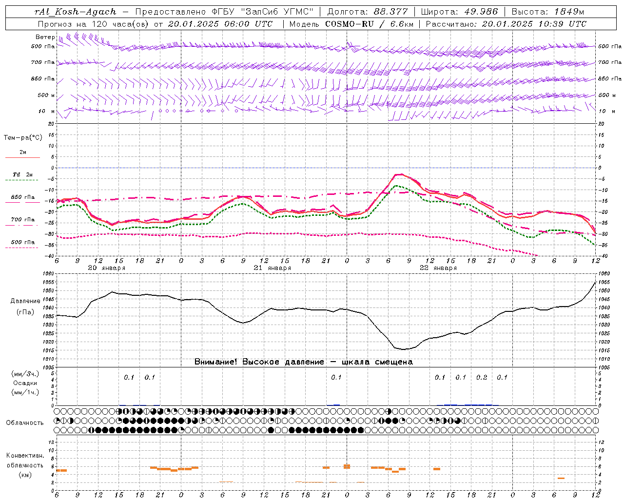This screenshot has height=499, width=624.
Task: Click the Тем-ра(°C) temperature panel label
Action: coord(23,138)
